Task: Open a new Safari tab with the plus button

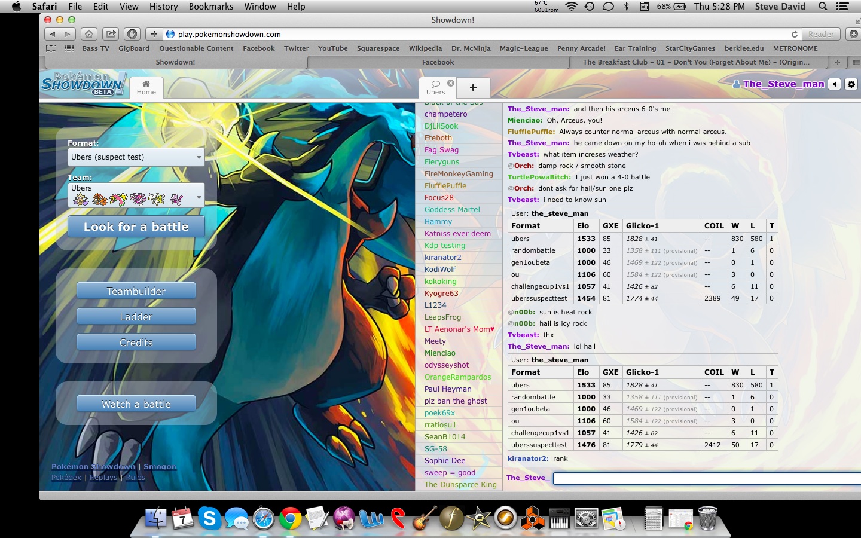Action: tap(837, 62)
